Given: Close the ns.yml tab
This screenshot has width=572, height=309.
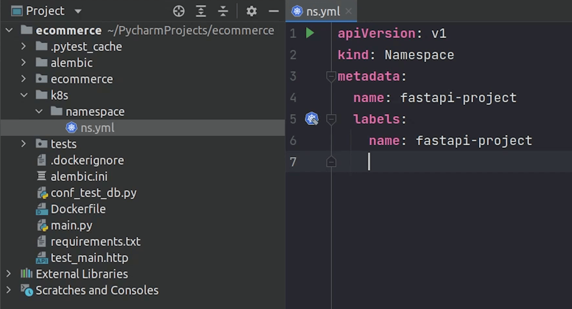Looking at the screenshot, I should pos(349,11).
